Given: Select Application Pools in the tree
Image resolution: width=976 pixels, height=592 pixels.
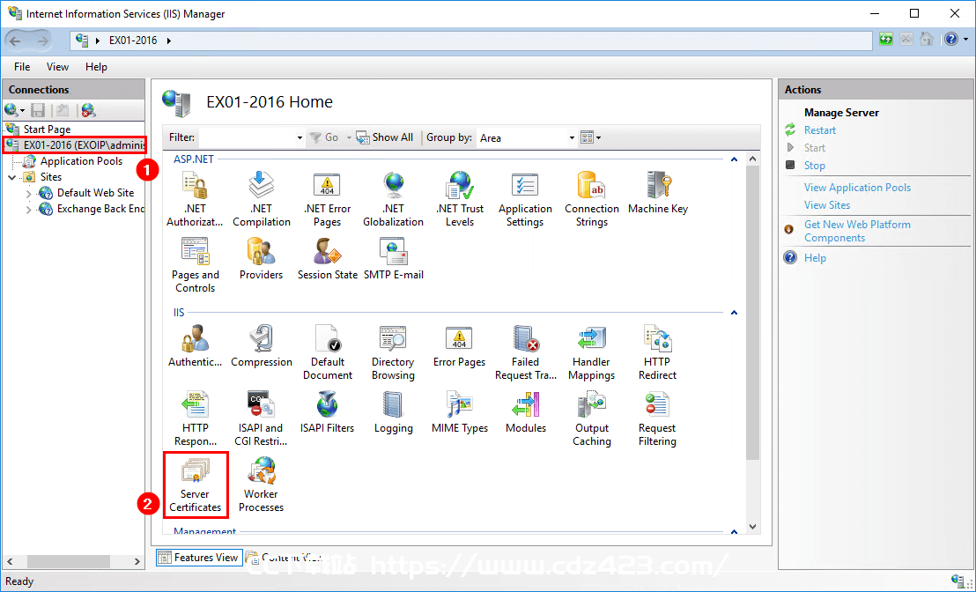Looking at the screenshot, I should pyautogui.click(x=81, y=161).
